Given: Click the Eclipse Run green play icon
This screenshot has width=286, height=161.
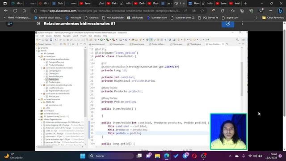Looking at the screenshot, I should [101, 40].
